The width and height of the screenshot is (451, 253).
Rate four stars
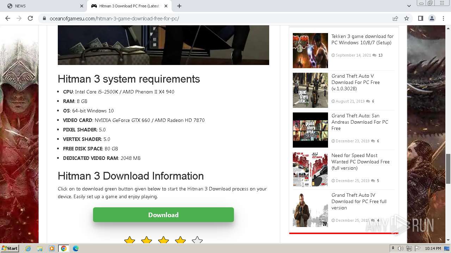[x=180, y=240]
